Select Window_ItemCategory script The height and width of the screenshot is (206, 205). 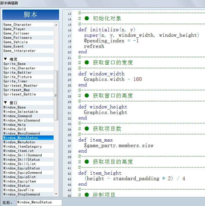click(x=28, y=146)
